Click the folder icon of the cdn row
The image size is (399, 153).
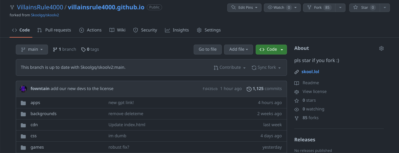click(x=23, y=125)
